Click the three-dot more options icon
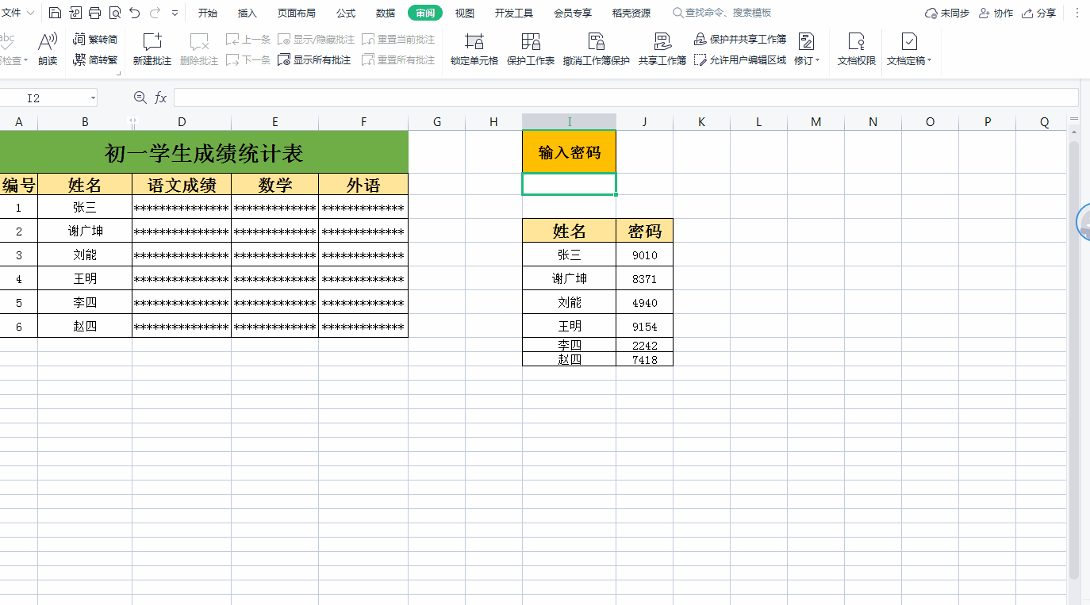Screen dimensions: 1090x605 1077,13
